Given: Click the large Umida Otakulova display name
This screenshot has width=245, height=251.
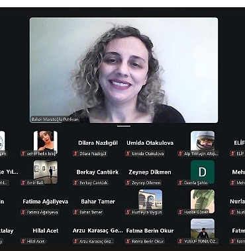Looking at the screenshot, I should click(x=150, y=143).
